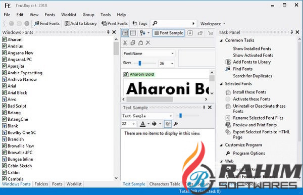Switch to single pane view icon
The height and width of the screenshot is (195, 303).
[133, 33]
